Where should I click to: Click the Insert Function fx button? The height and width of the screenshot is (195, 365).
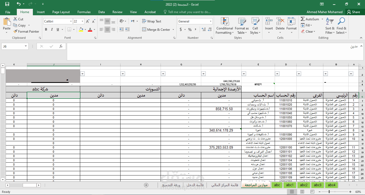[x=61, y=46]
